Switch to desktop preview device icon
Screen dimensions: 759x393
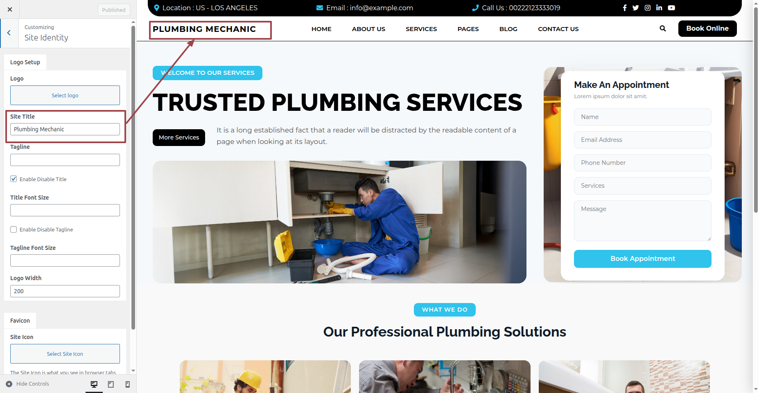94,384
